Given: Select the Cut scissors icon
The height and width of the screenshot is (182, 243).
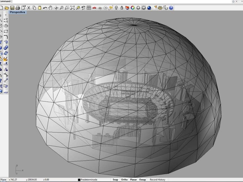Looking at the screenshot, I should click(x=29, y=8).
